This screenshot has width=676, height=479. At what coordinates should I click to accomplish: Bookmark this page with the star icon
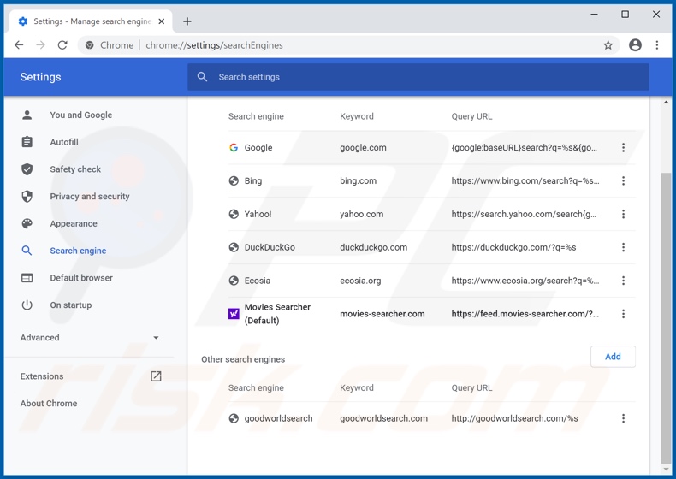click(608, 45)
